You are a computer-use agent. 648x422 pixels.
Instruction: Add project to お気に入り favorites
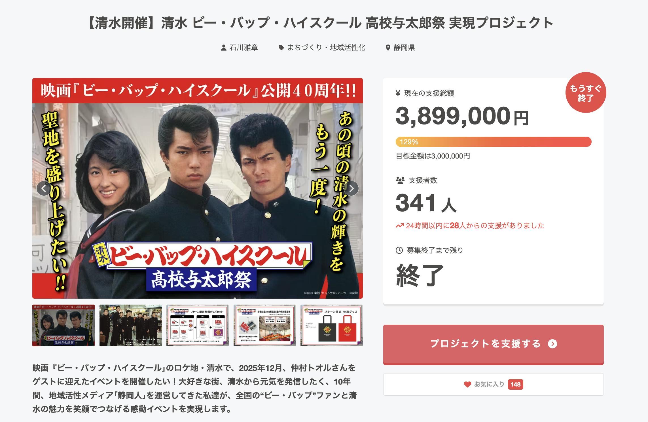493,384
